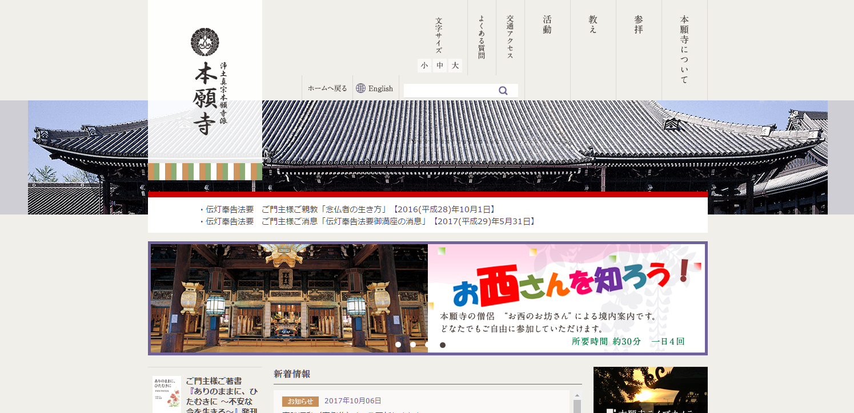The height and width of the screenshot is (413, 854).
Task: Open the 参拝 menu item
Action: pyautogui.click(x=639, y=25)
